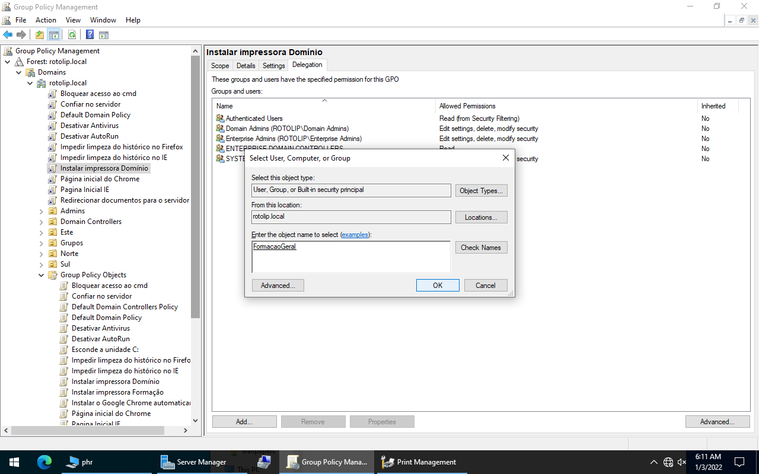Expand the Admins organizational unit
Viewport: 759px width, 474px height.
pyautogui.click(x=42, y=211)
